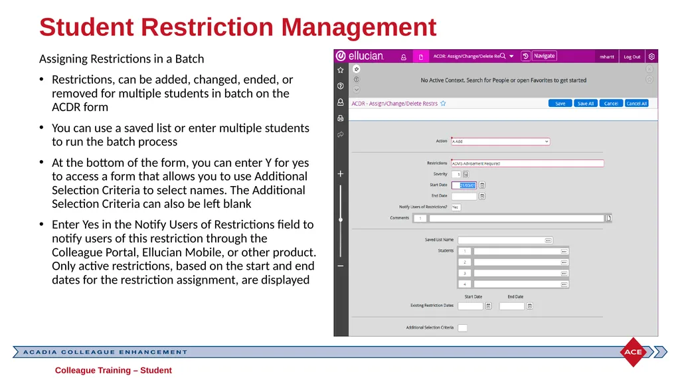Image resolution: width=680 pixels, height=382 pixels.
Task: Open the Students row 1 lookup ellipsis
Action: (x=564, y=251)
